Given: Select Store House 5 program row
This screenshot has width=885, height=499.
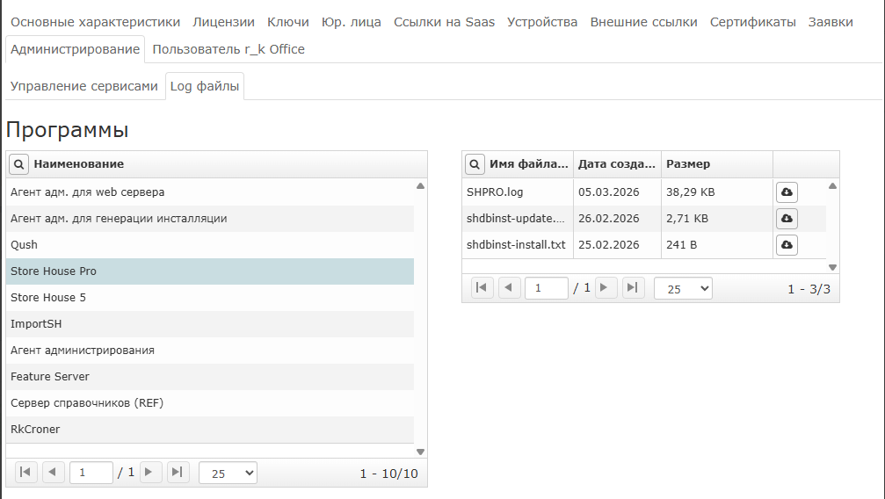Looking at the screenshot, I should [x=210, y=298].
